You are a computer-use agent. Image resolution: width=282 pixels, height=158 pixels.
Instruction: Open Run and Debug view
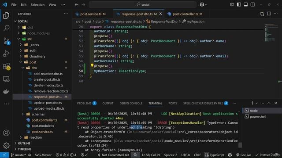(6, 54)
